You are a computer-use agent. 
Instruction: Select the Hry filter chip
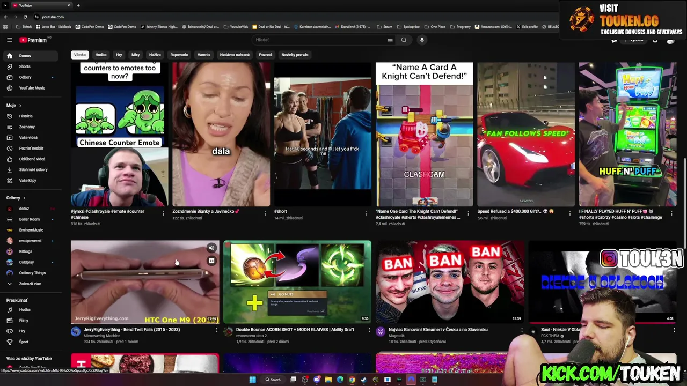tap(119, 55)
